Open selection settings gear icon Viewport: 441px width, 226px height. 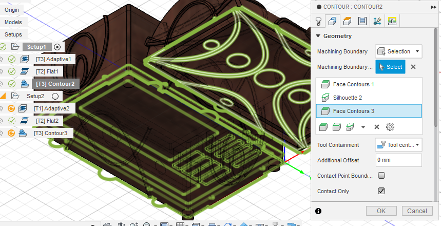[x=390, y=127]
